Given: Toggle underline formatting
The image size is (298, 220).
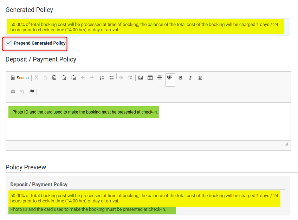Looking at the screenshot, I should (200, 78).
